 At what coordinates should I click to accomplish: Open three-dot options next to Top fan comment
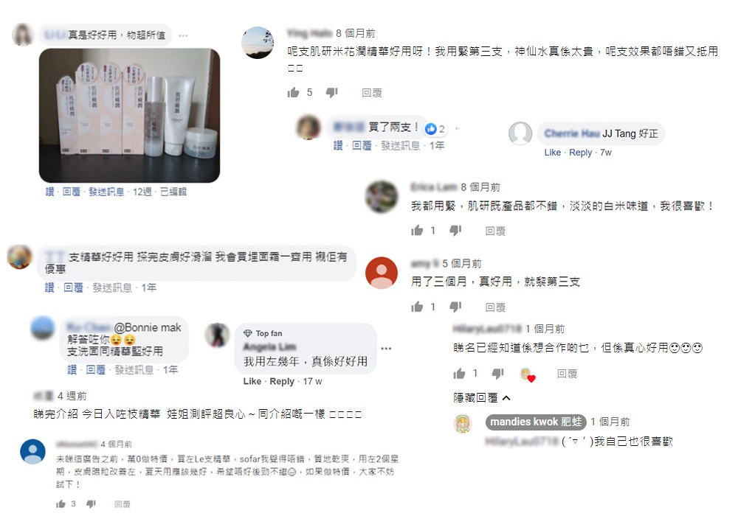387,348
